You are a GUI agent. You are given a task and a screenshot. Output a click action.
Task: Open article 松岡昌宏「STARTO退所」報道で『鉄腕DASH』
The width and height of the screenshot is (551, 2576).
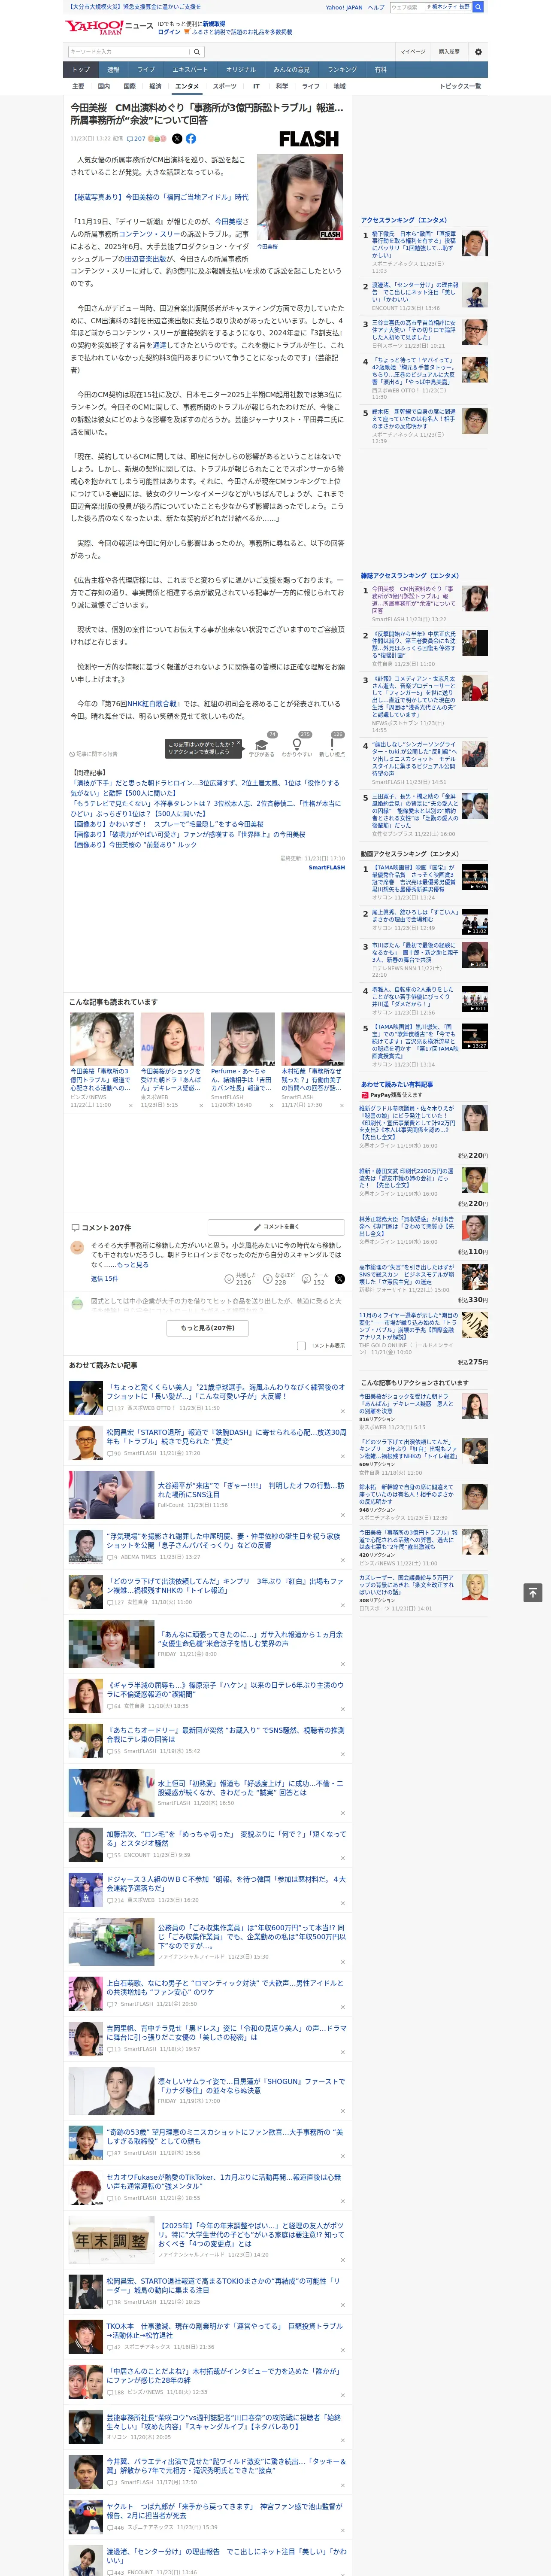pos(226,1437)
